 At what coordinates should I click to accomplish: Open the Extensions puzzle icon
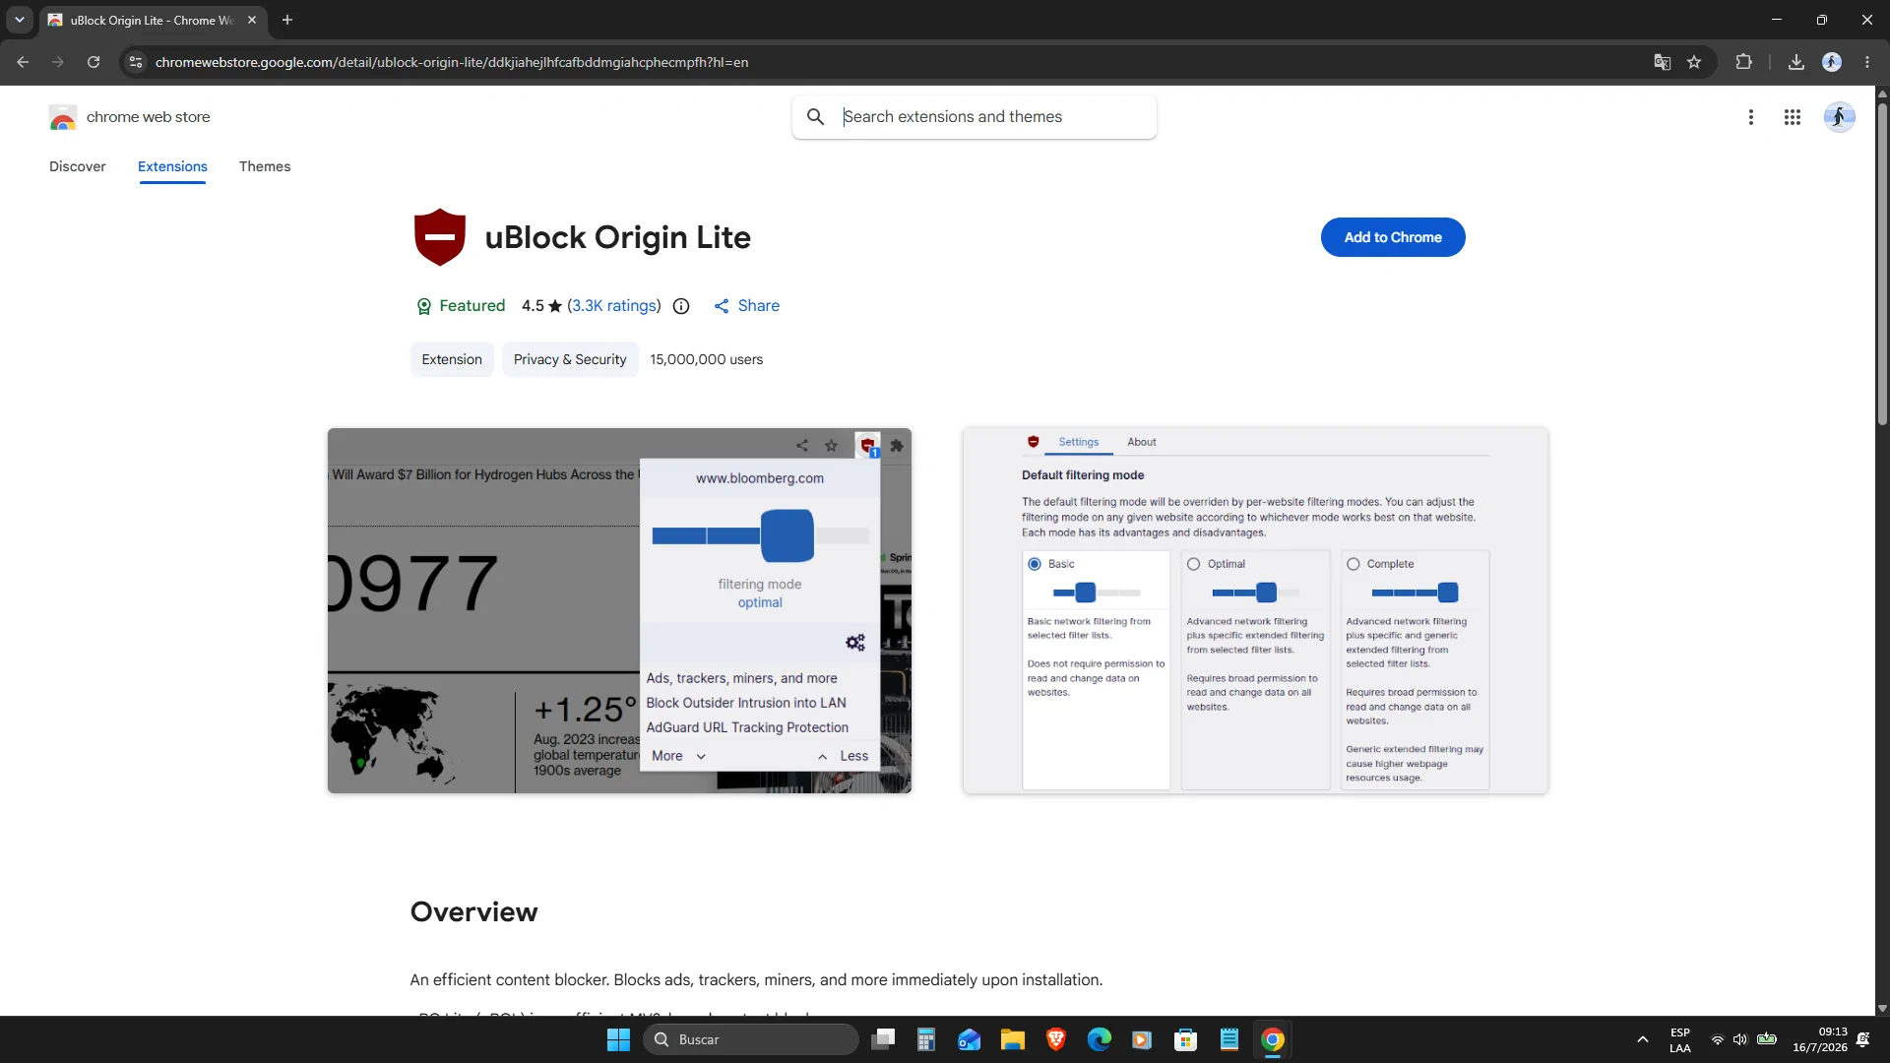pos(1743,62)
